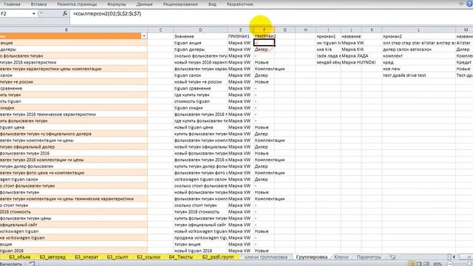Image resolution: width=473 pixels, height=266 pixels.
Task: Select column I header
Action: pos(328,30)
